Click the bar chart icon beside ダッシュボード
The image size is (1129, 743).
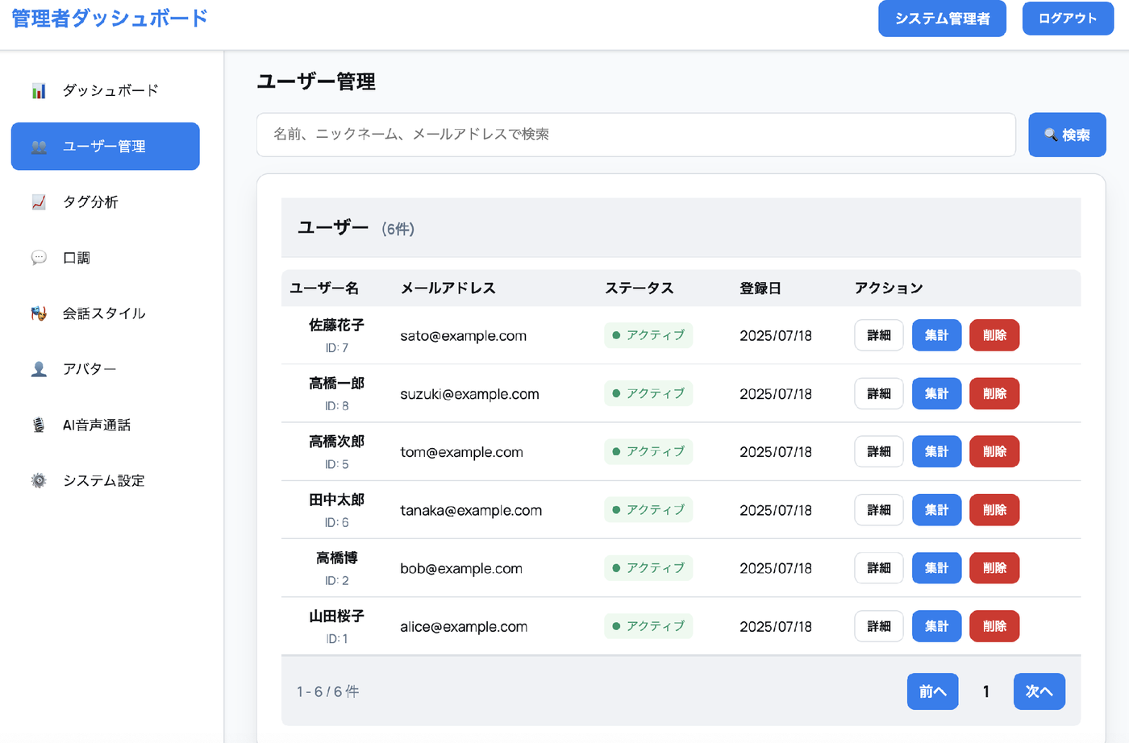click(39, 90)
